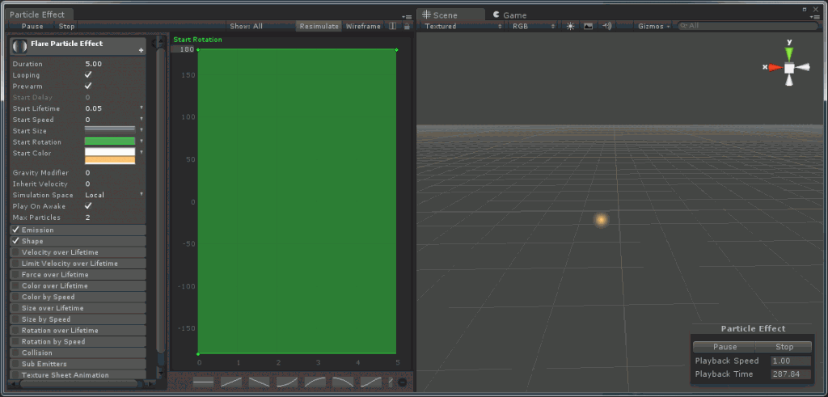Click the scene search All field

[x=748, y=26]
